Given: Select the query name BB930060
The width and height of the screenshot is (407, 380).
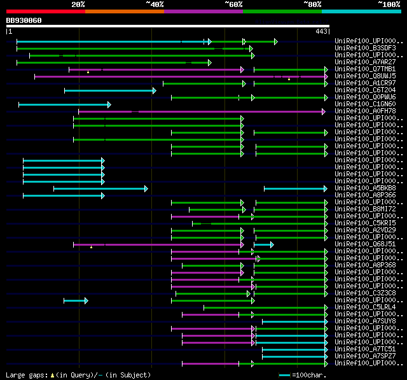Looking at the screenshot, I should [24, 20].
